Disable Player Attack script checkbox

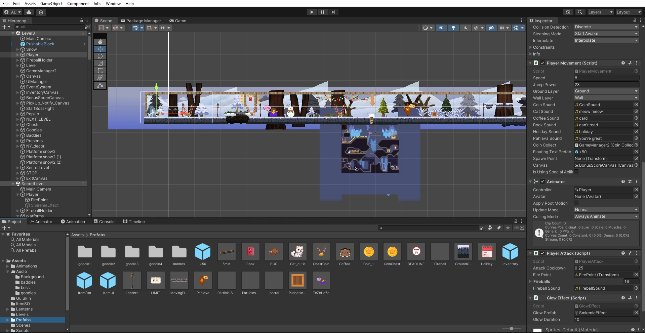[x=542, y=253]
